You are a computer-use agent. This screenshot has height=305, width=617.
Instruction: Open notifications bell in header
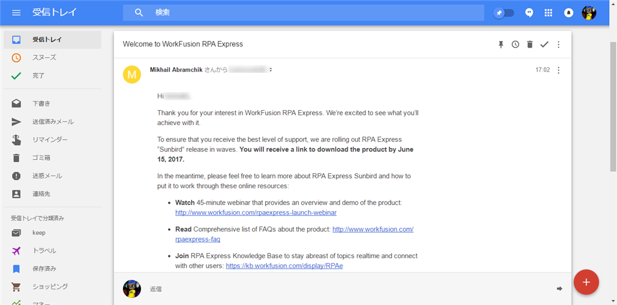[x=569, y=13]
